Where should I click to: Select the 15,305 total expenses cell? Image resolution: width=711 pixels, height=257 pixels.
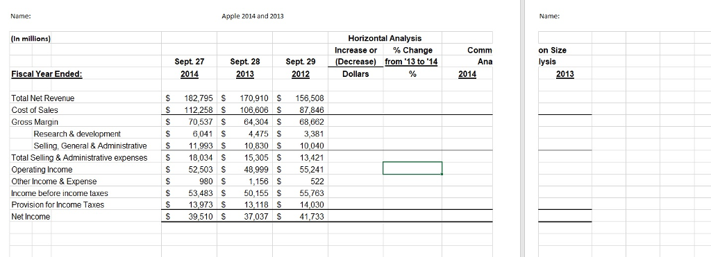[x=245, y=157]
